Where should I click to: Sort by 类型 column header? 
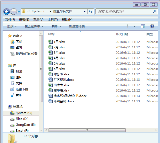tap(150, 34)
